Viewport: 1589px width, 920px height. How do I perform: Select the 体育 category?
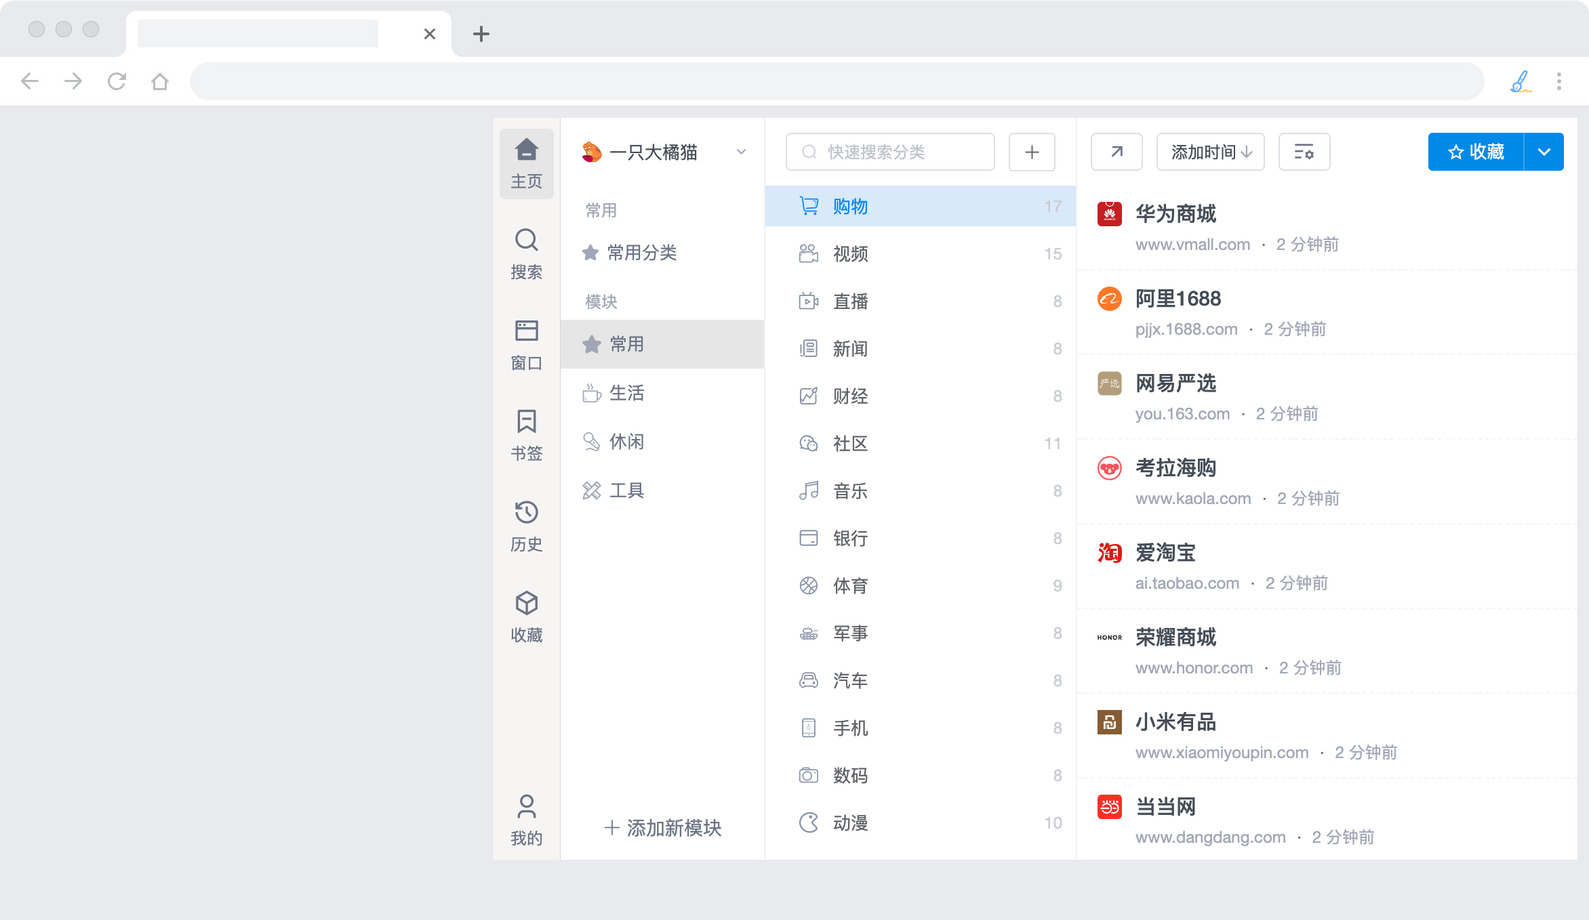pyautogui.click(x=920, y=585)
